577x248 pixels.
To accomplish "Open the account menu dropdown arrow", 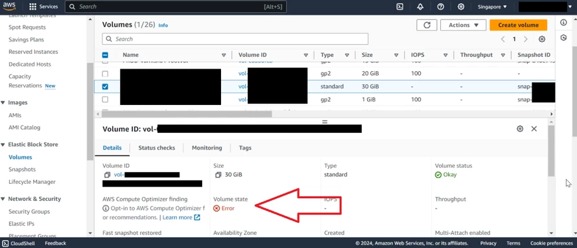I will coord(570,6).
